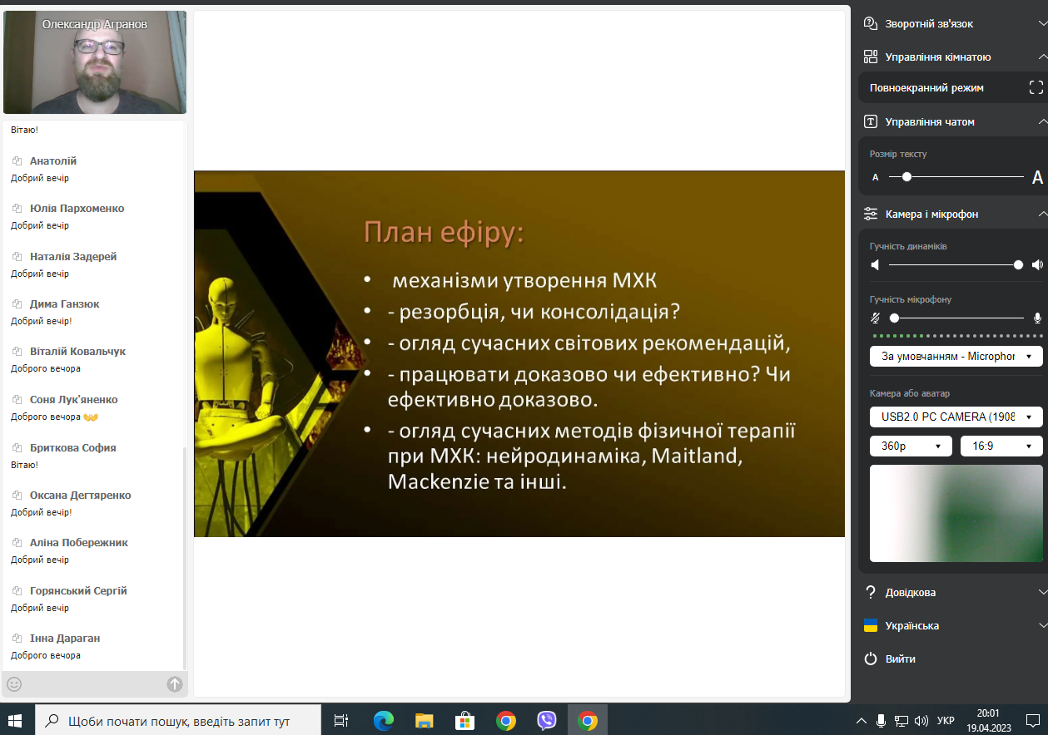This screenshot has width=1048, height=735.
Task: Click the Розмір тексту slider handle
Action: 906,177
